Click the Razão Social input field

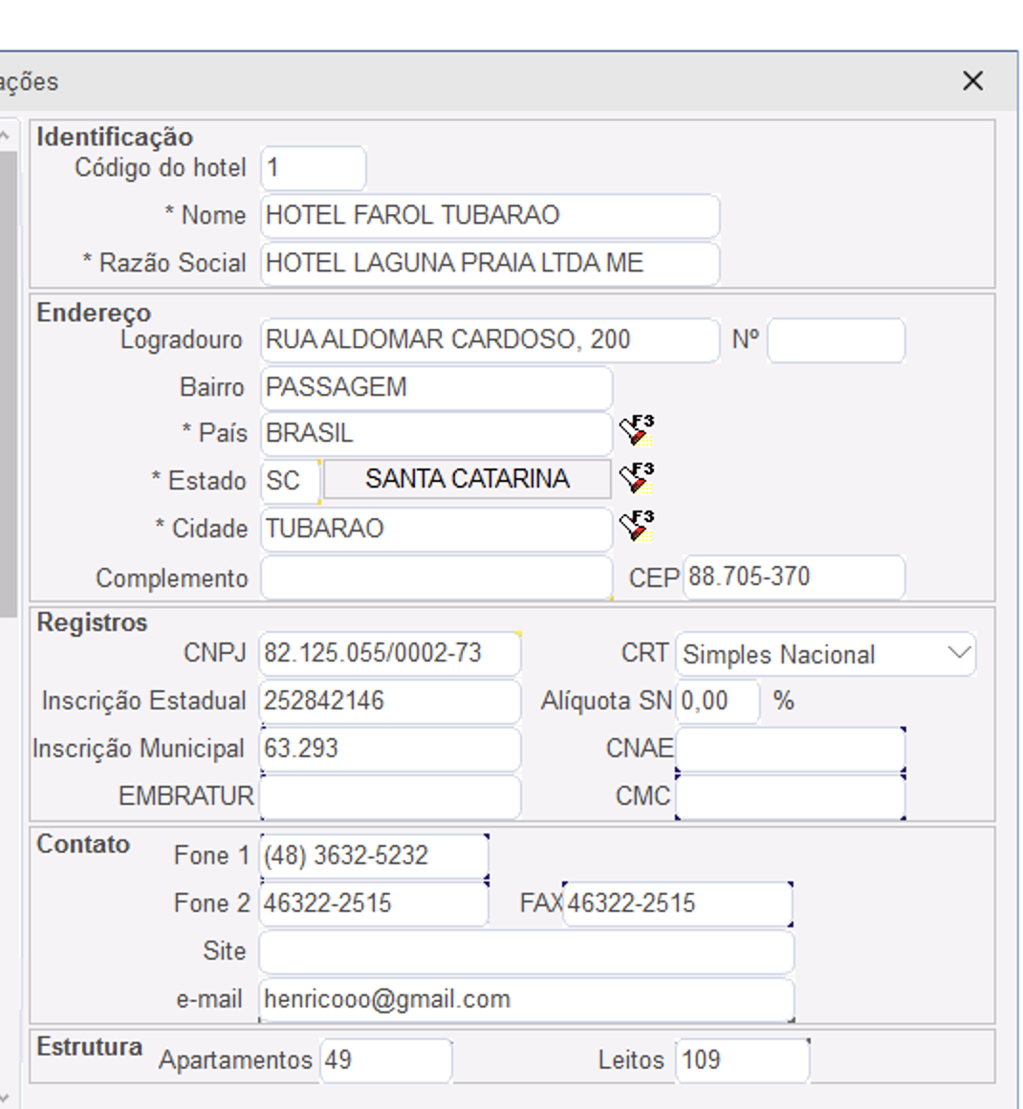(489, 263)
